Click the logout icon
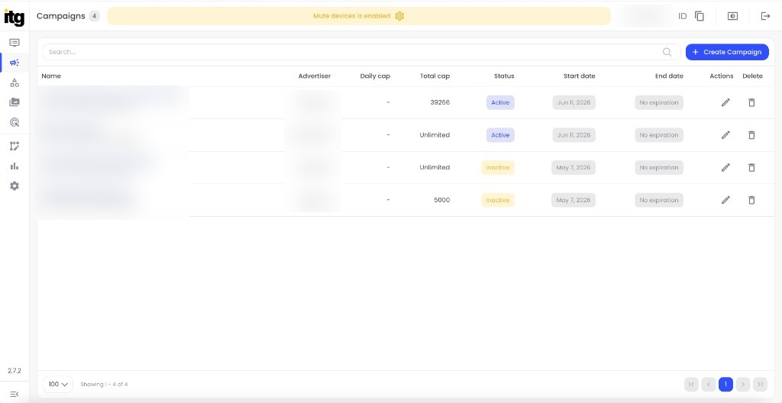 [765, 16]
